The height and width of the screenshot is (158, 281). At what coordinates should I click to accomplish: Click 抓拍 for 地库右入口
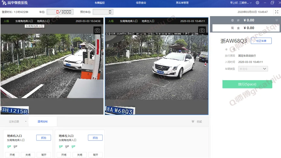(43, 138)
